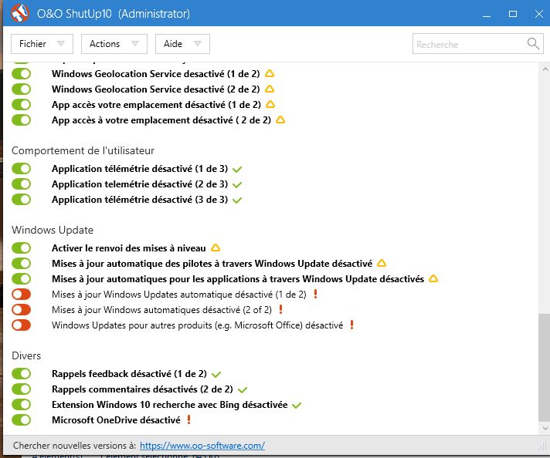The image size is (550, 458).
Task: Click red exclamation beside Windows automatiques (2 of 2)
Action: [x=280, y=309]
